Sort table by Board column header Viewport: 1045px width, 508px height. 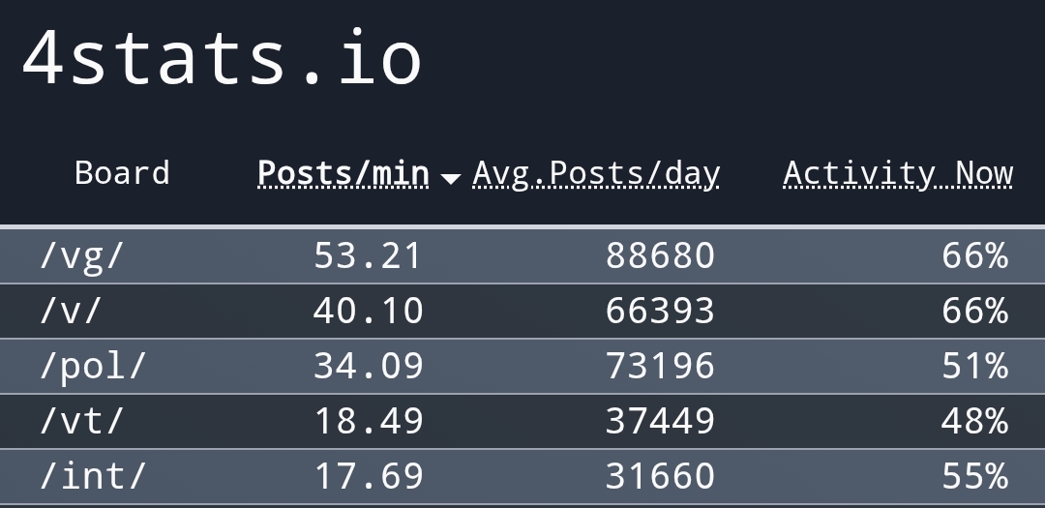[x=122, y=173]
